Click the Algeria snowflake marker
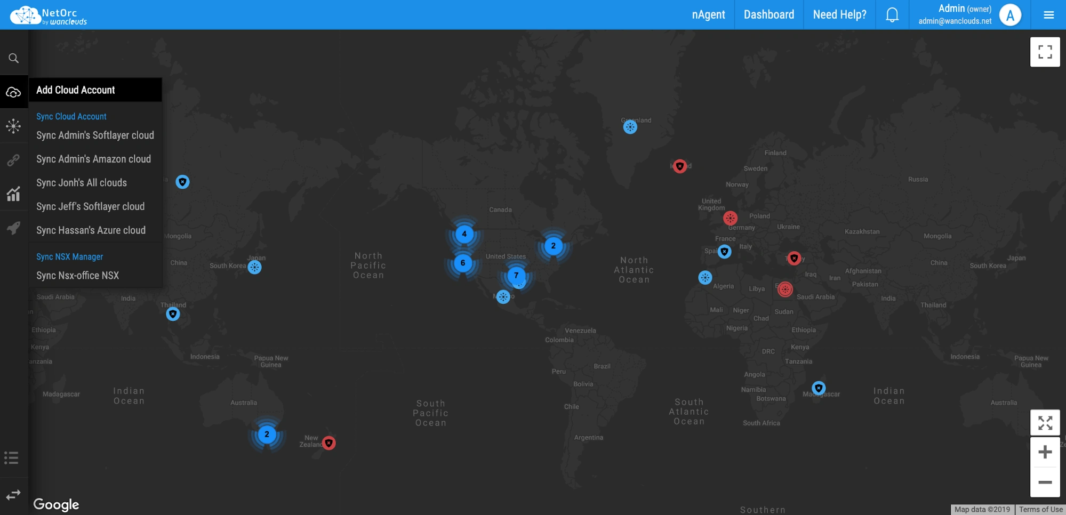Viewport: 1066px width, 515px height. click(x=705, y=278)
